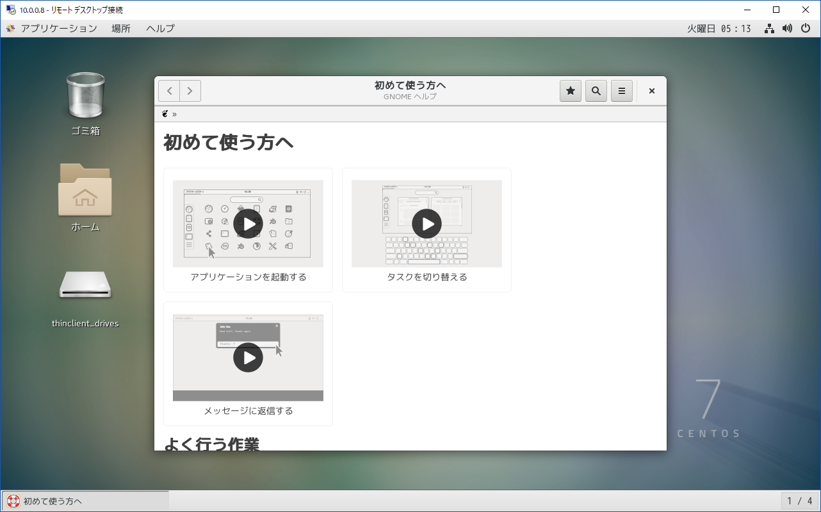Click the GNOME foot icon in breadcrumb
The width and height of the screenshot is (821, 512).
pyautogui.click(x=165, y=114)
